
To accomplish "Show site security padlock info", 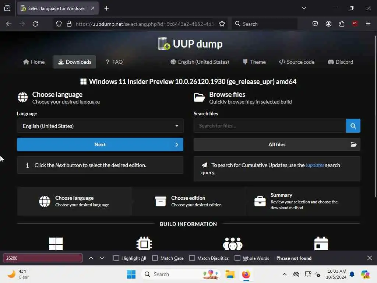I will coord(69,24).
